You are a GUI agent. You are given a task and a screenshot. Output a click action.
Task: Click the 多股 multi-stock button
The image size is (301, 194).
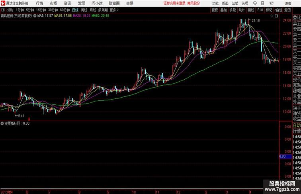[x=233, y=10]
